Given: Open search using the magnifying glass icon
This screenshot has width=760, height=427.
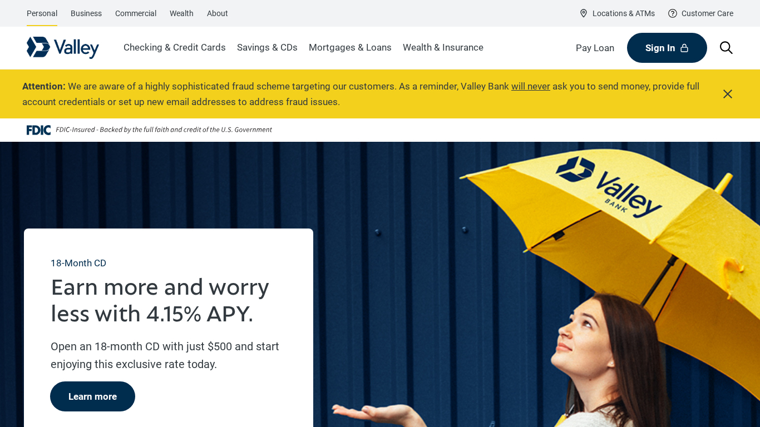Looking at the screenshot, I should [x=726, y=48].
